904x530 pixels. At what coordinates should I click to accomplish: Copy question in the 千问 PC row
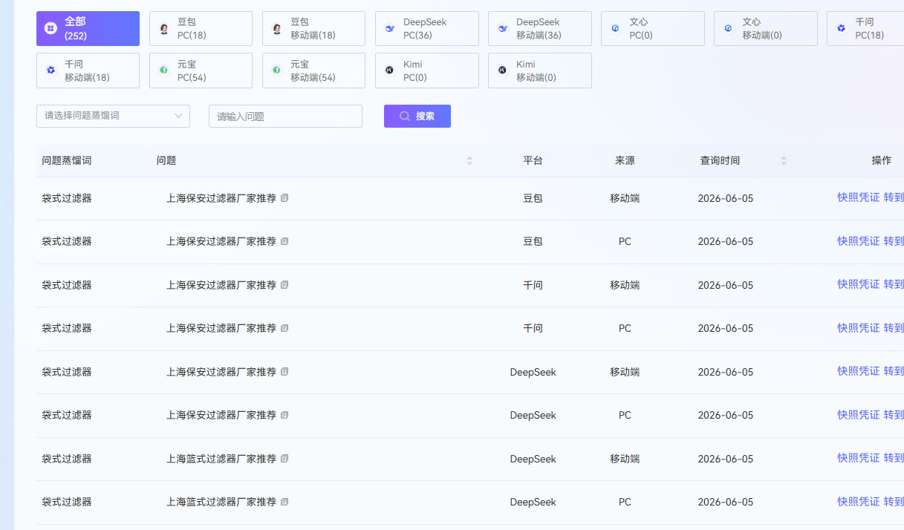284,328
